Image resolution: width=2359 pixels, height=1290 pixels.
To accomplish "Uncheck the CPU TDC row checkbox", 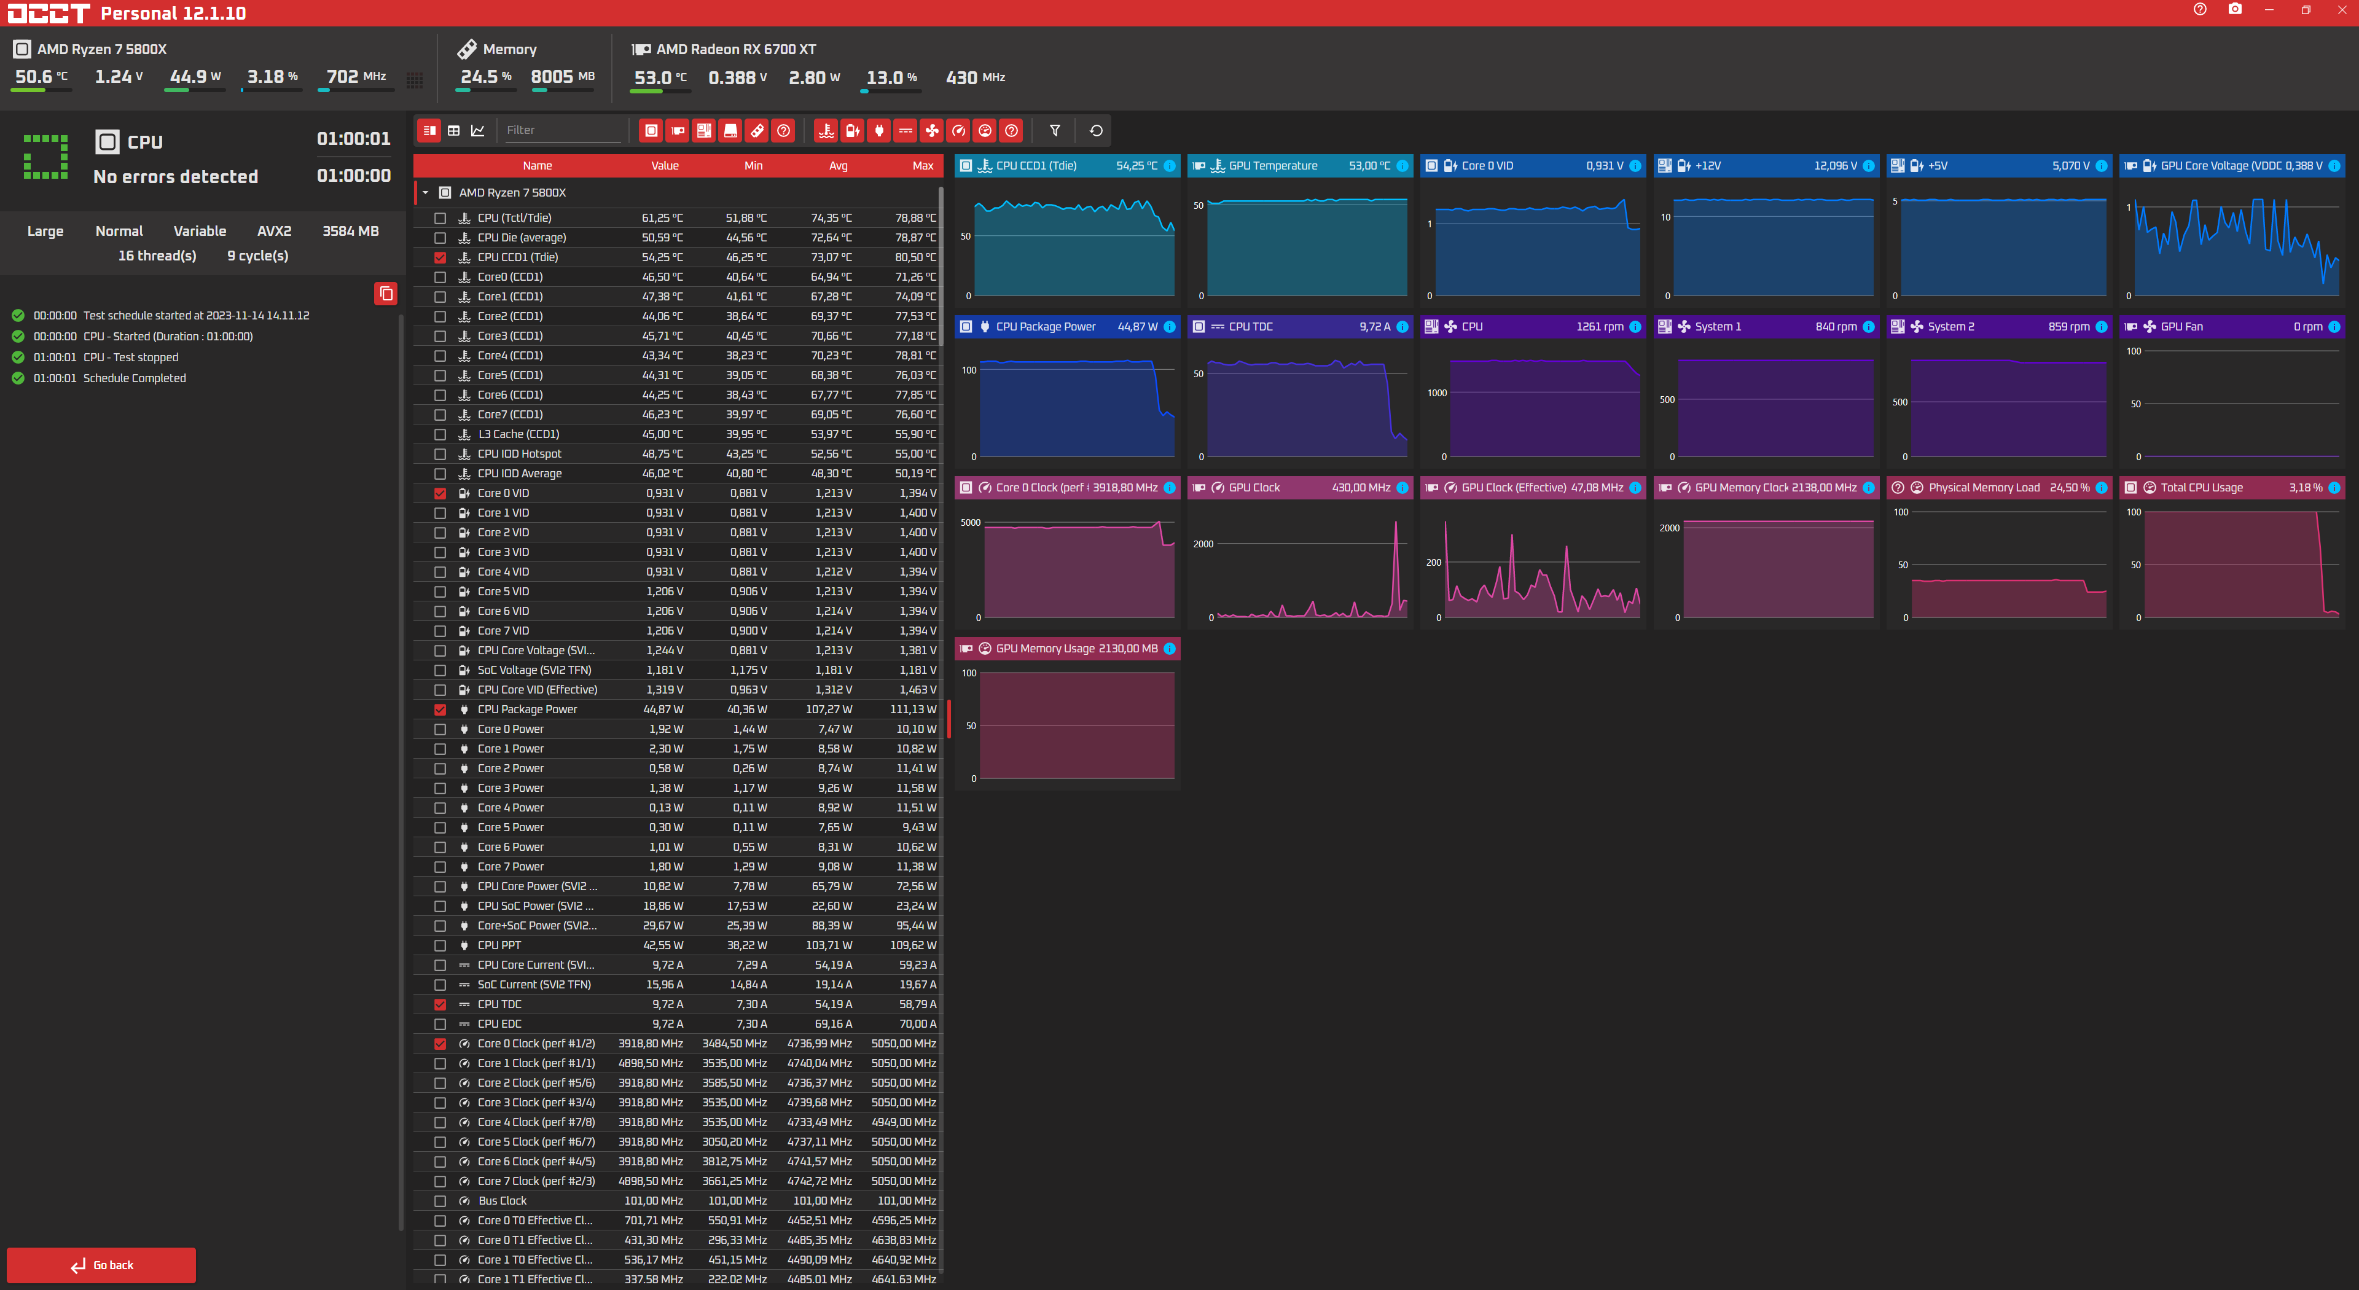I will [x=440, y=1004].
